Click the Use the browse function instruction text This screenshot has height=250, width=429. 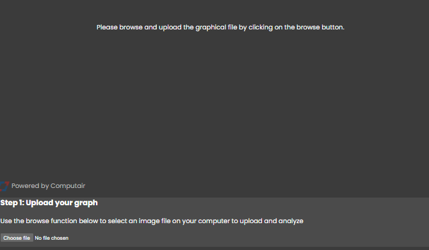(152, 221)
